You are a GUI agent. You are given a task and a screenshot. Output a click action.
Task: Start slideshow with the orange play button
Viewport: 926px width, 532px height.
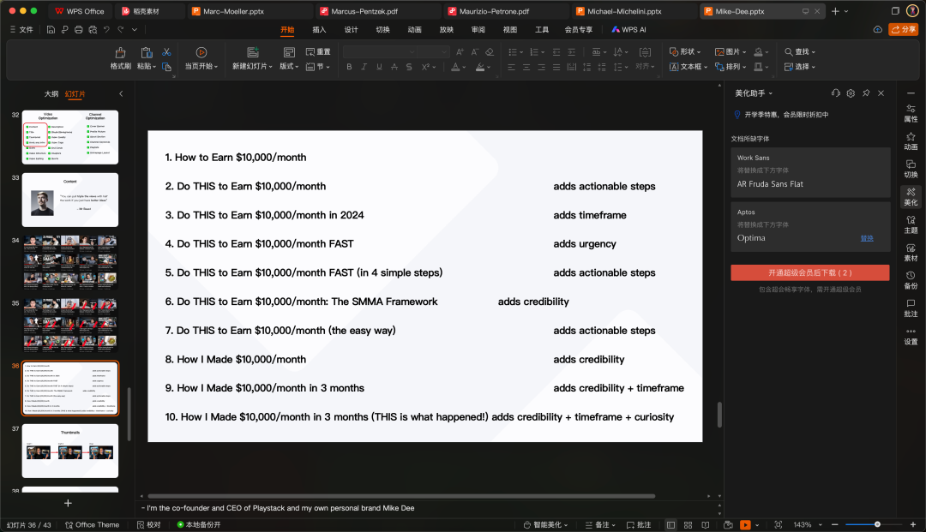point(745,524)
